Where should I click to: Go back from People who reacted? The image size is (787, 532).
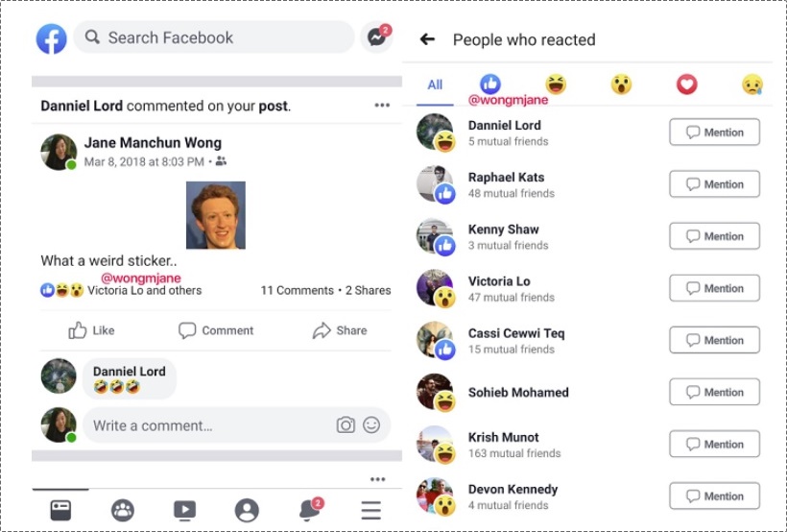point(427,38)
